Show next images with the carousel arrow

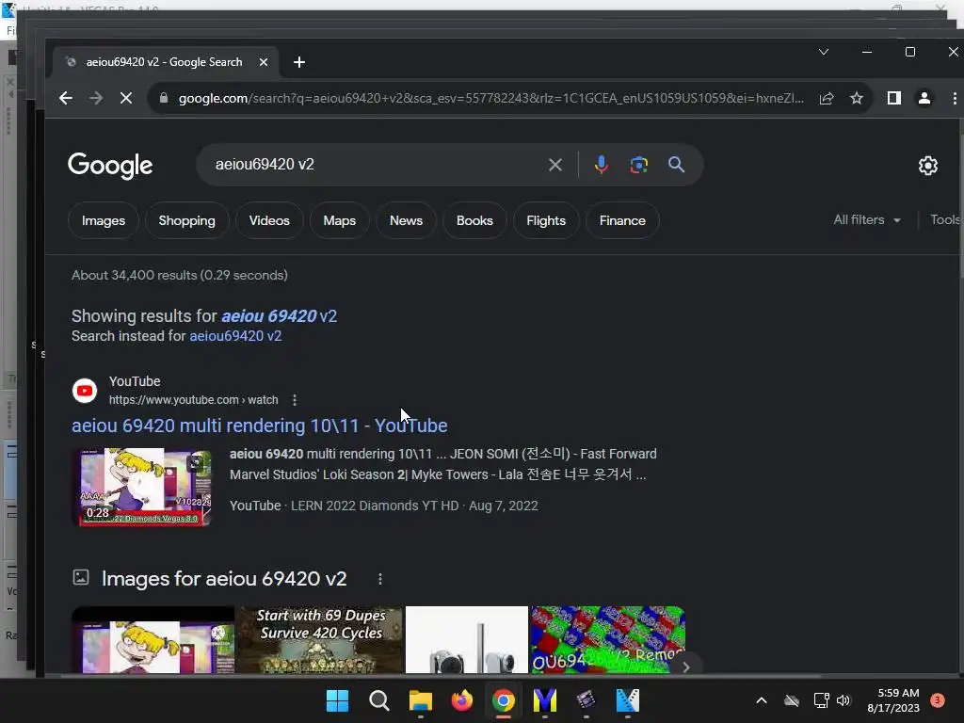pos(686,667)
